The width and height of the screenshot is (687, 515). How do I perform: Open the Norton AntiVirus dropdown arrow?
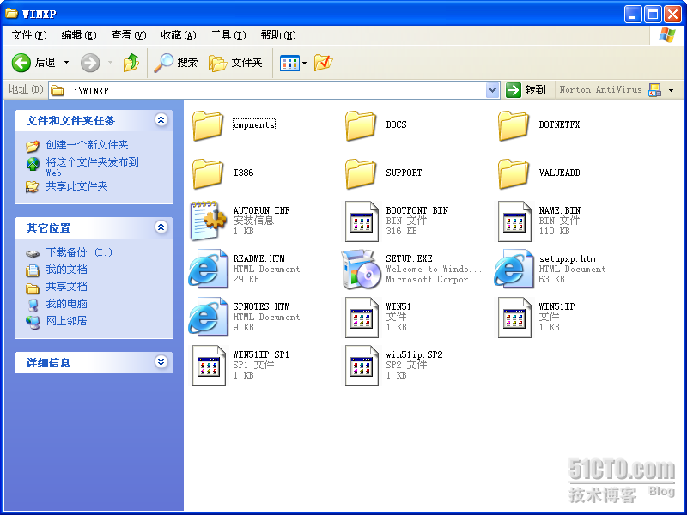pos(672,90)
